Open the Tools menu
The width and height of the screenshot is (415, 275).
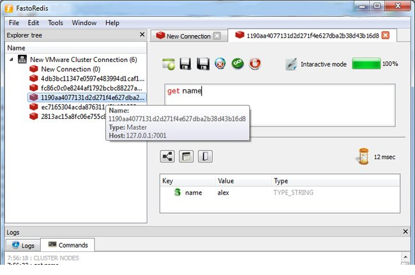tap(56, 22)
